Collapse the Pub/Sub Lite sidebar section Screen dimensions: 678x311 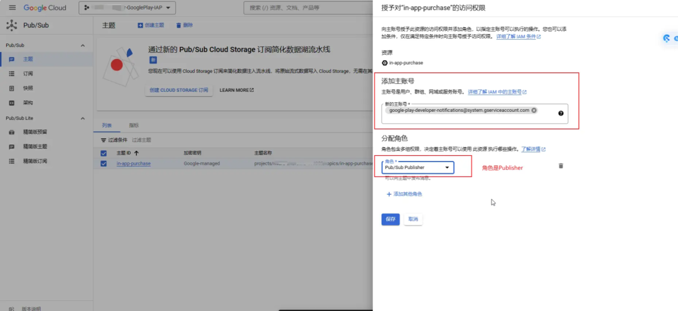point(83,118)
